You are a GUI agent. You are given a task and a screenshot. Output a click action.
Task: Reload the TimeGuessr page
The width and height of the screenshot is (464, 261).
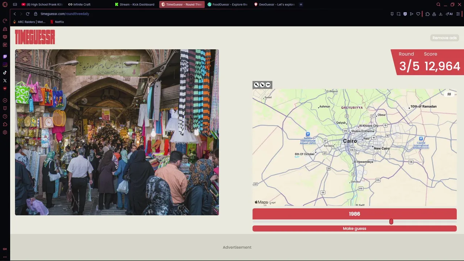[28, 14]
